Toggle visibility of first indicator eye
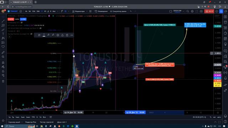 click(x=21, y=23)
